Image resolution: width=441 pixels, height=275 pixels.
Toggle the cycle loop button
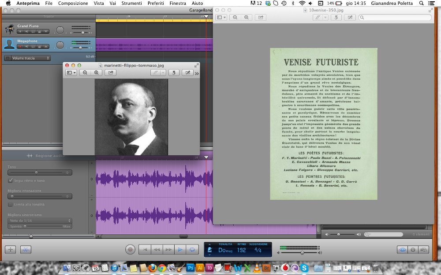[x=192, y=249]
